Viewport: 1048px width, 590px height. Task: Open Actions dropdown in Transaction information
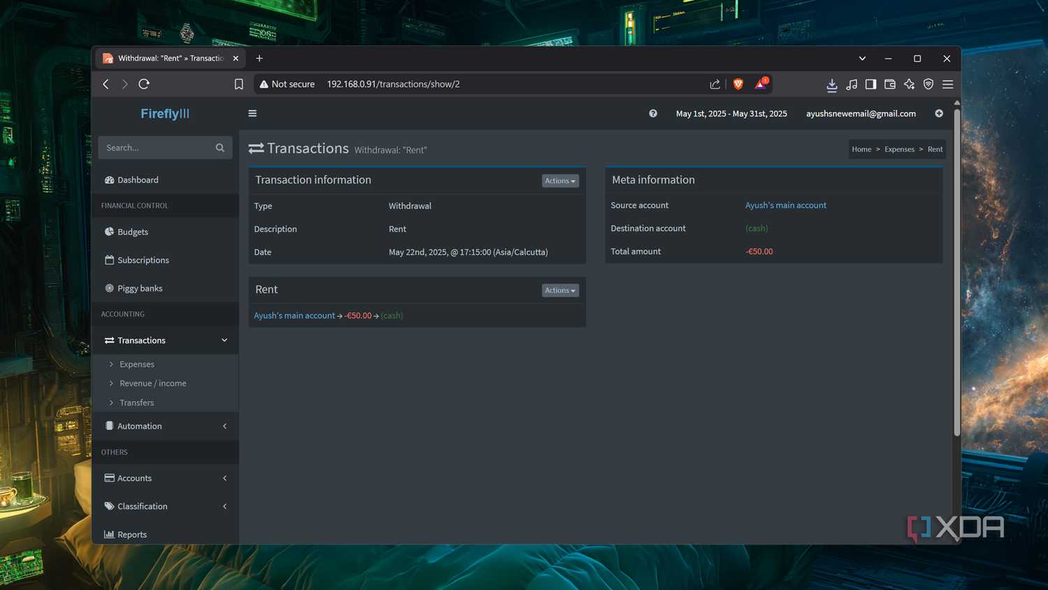coord(560,180)
